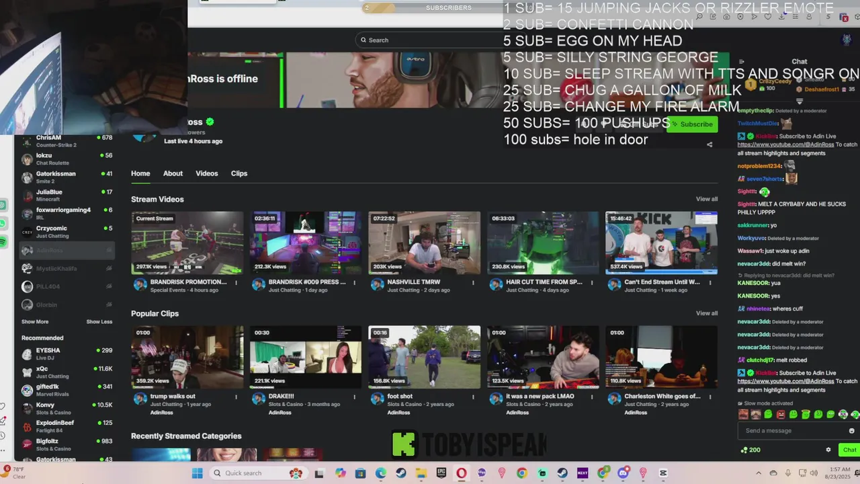Expand sidebar with Show More
Image resolution: width=860 pixels, height=484 pixels.
coord(35,322)
